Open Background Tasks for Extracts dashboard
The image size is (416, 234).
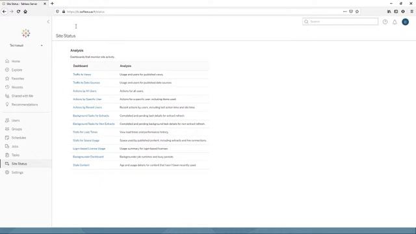(91, 116)
